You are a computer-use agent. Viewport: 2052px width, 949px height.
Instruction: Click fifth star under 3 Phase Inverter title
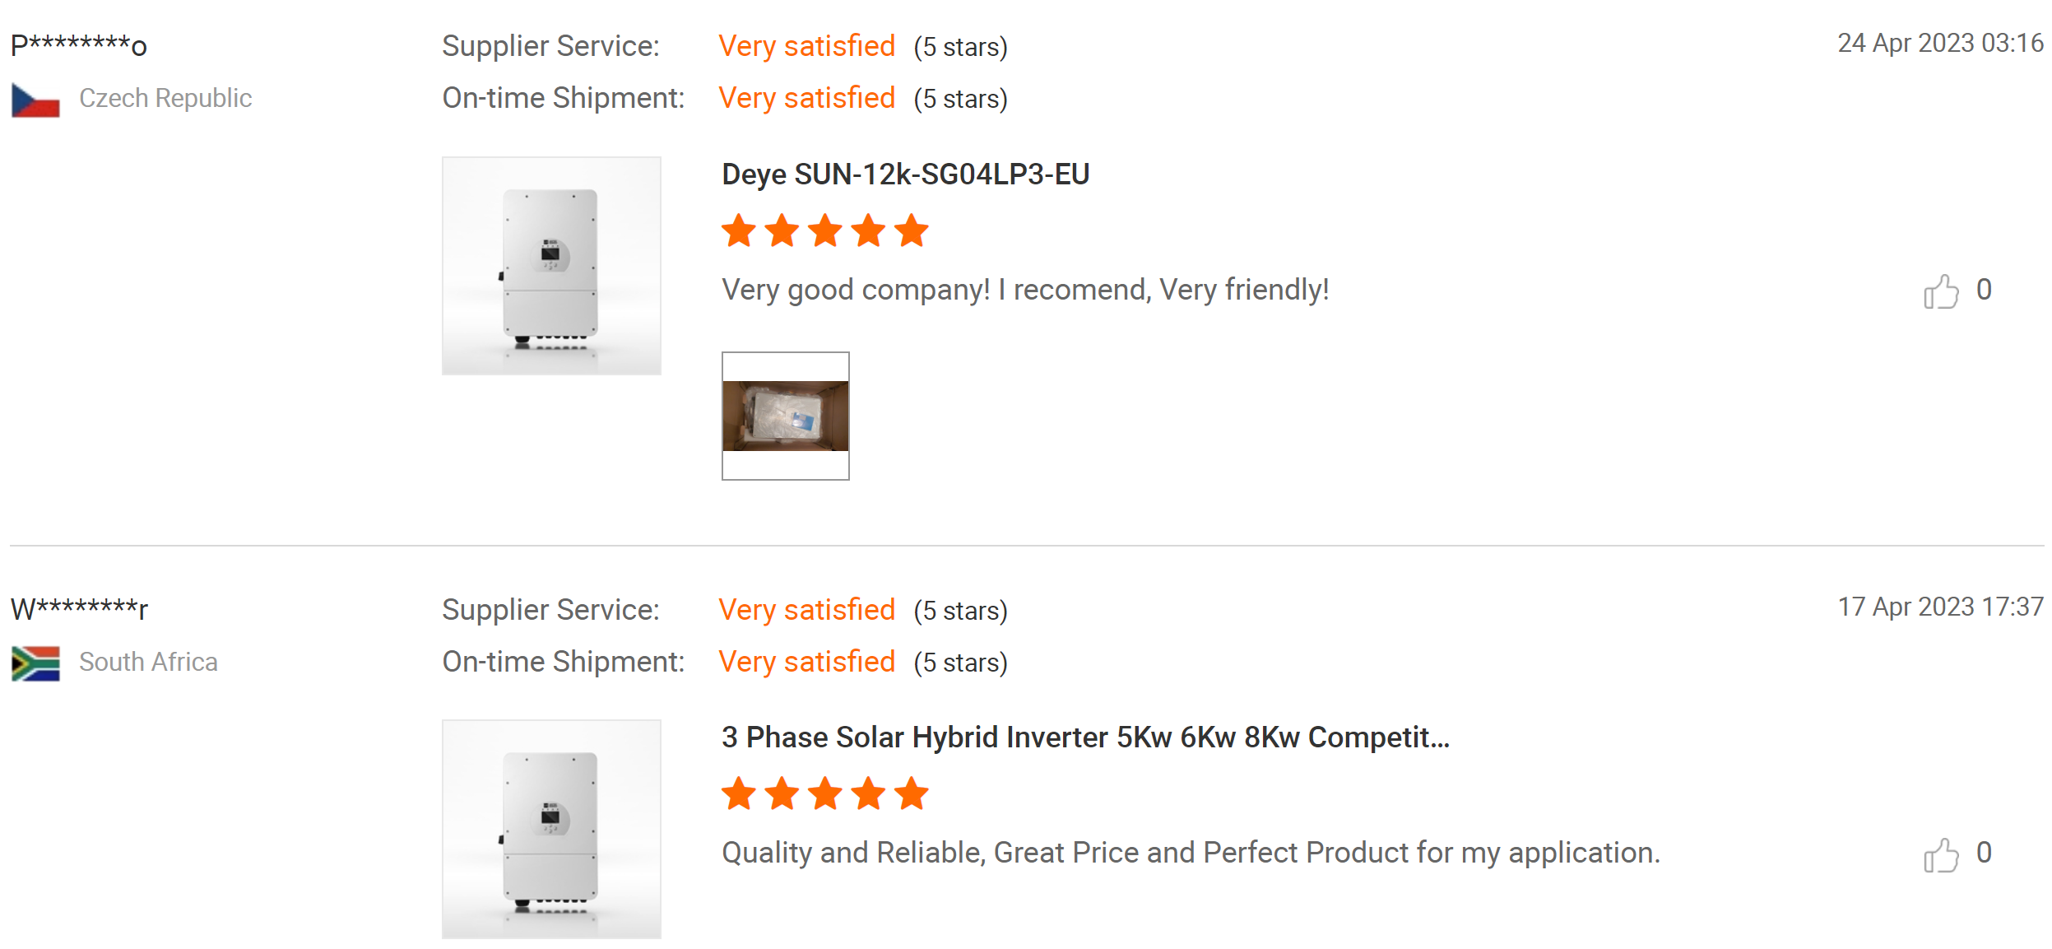point(912,794)
